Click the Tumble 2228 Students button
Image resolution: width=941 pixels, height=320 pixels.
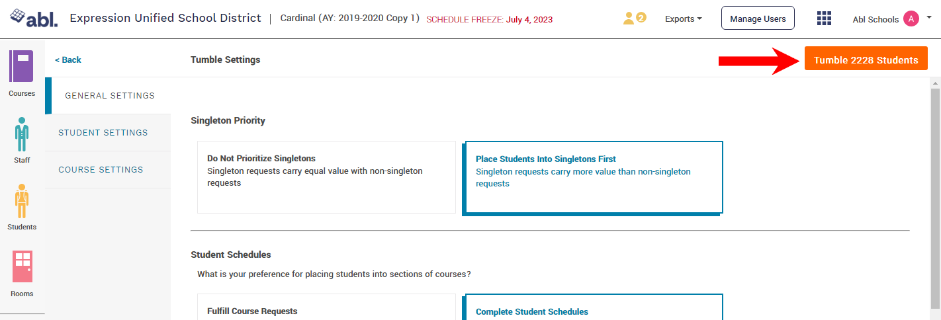866,60
